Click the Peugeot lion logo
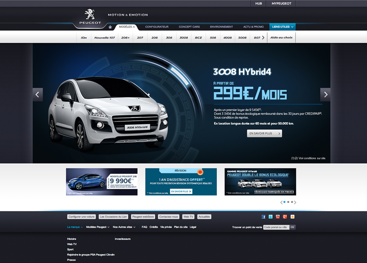This screenshot has width=367, height=263. coord(90,17)
